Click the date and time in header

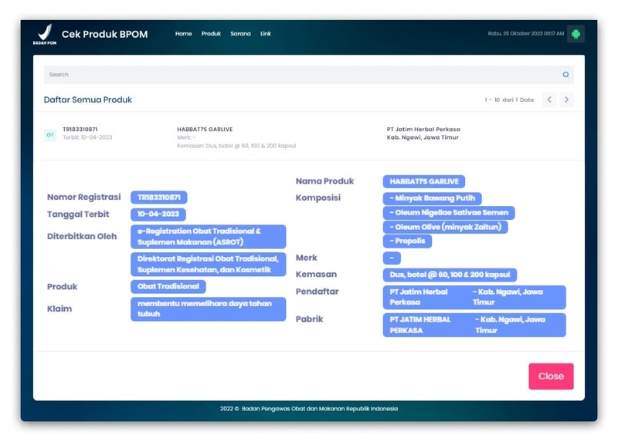tap(526, 33)
